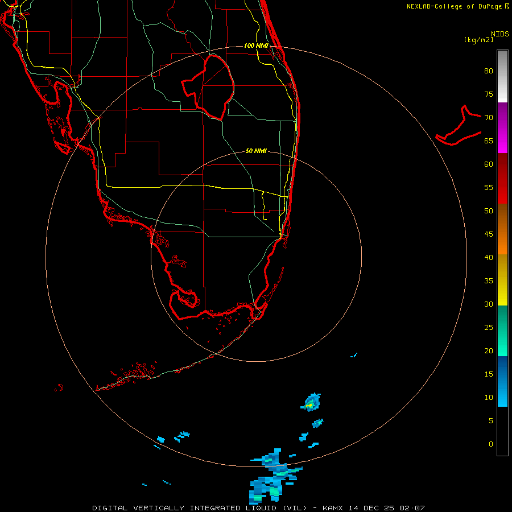Viewport: 512px width, 512px height.
Task: Click the product title 'DIGITAL VERTICALLY INTEGRATED LIQUID (VIL)'
Action: (x=200, y=508)
